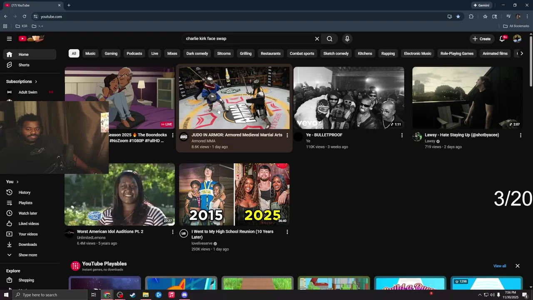Open the UnlimitedLemons channel link
Screen dimensions: 533x300
(91, 238)
